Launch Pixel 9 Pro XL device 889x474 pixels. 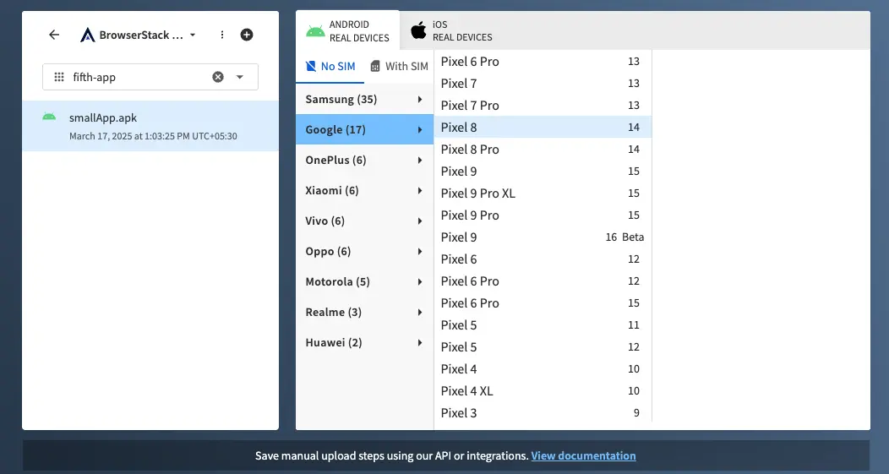pos(541,193)
